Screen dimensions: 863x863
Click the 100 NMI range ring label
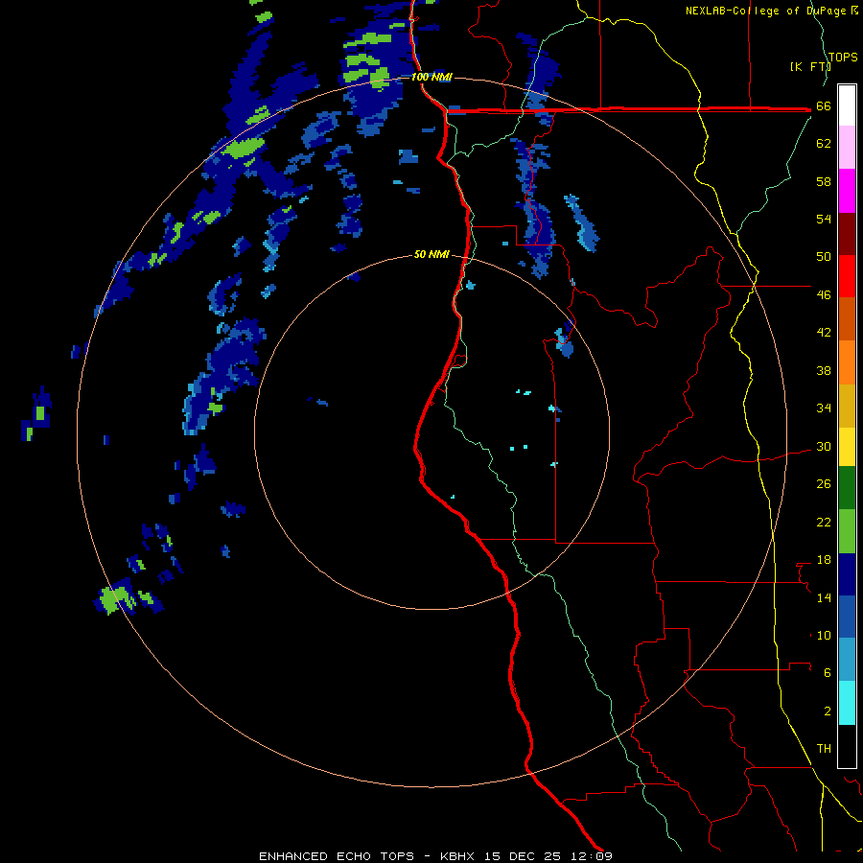pyautogui.click(x=431, y=77)
